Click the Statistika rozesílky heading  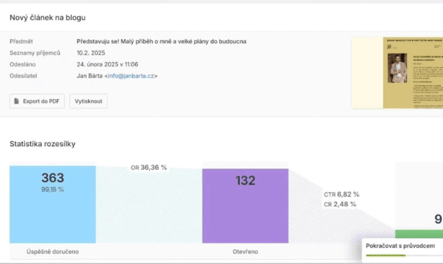[43, 144]
